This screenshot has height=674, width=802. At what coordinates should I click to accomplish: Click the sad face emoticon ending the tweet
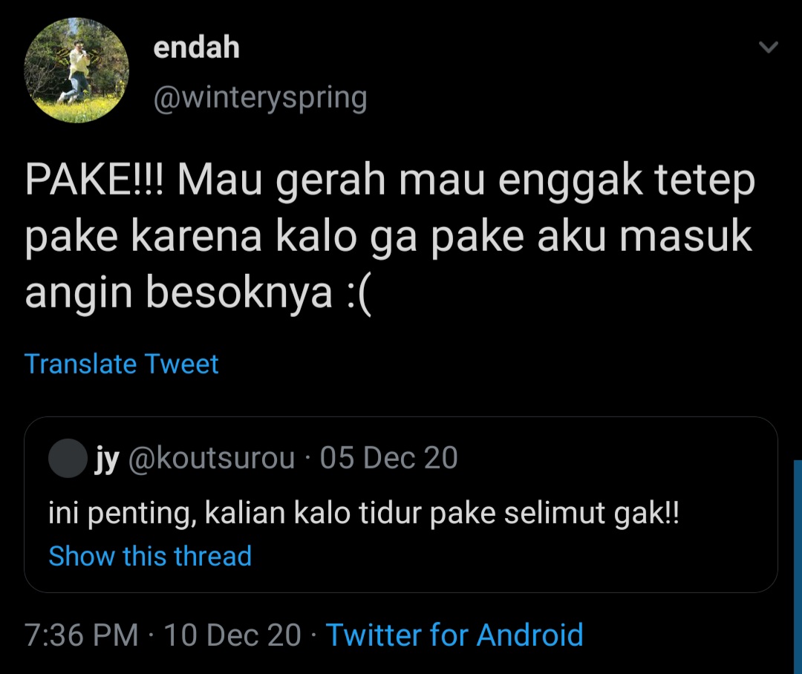pyautogui.click(x=358, y=293)
